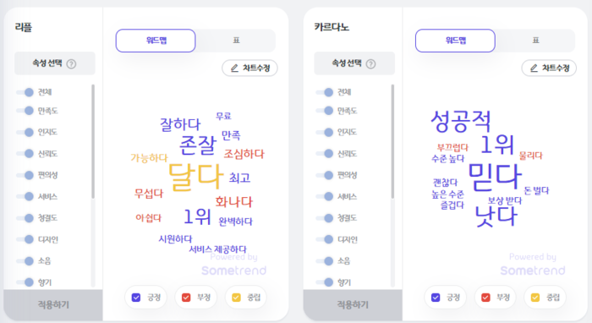Toggle the 디자인 switch in 카르다노 panel
The image size is (592, 323).
click(325, 239)
